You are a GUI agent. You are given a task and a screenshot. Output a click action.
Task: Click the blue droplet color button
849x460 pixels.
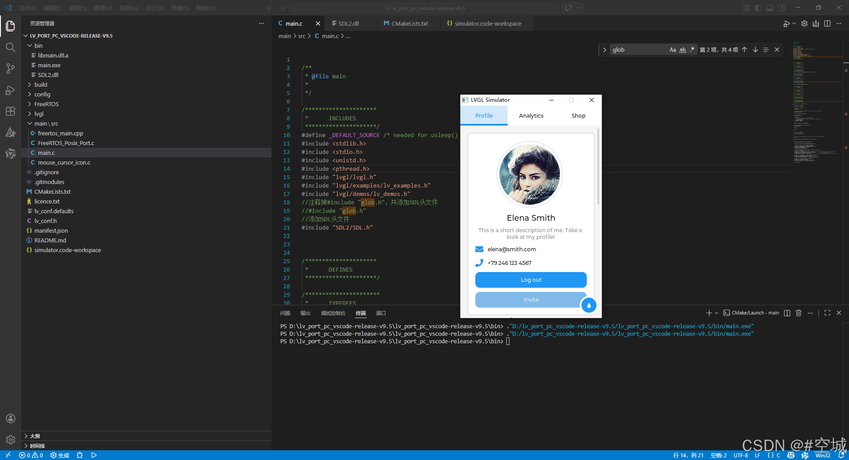(x=589, y=305)
